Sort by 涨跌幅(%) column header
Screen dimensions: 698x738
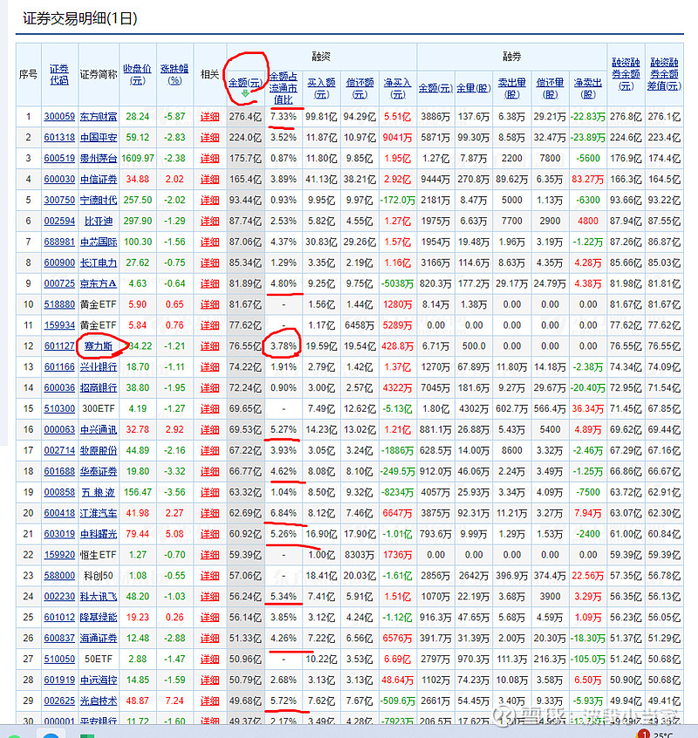tap(174, 74)
